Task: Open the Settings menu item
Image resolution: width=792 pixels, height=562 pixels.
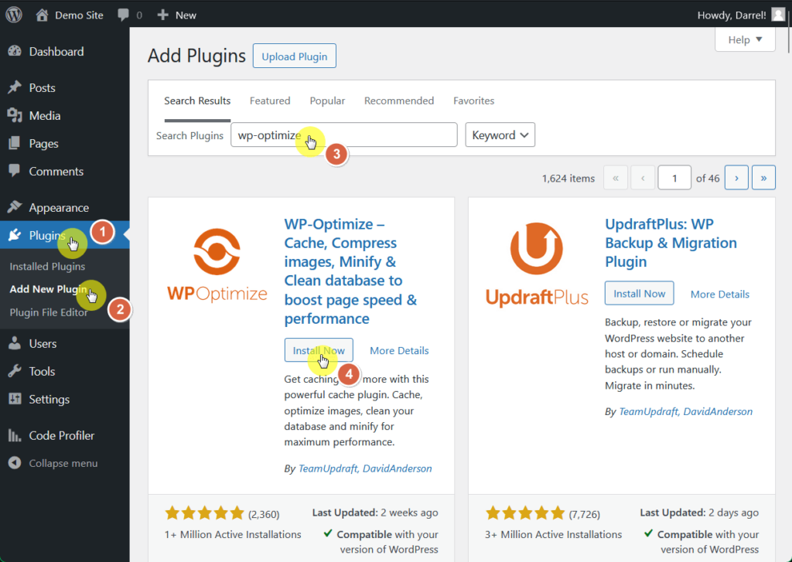Action: point(65,399)
